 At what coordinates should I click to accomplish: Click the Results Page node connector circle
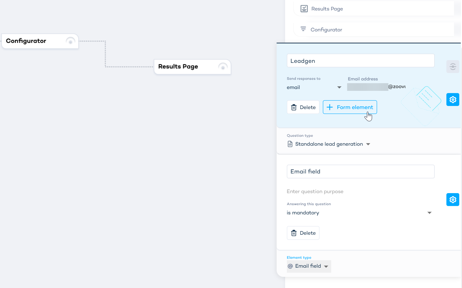[223, 67]
